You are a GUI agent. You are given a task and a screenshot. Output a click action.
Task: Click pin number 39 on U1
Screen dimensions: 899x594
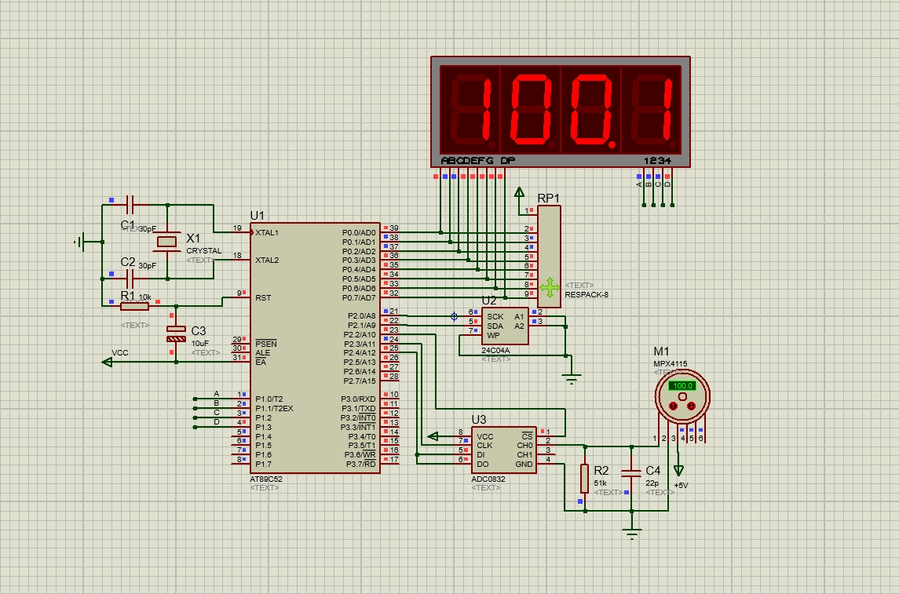(394, 228)
